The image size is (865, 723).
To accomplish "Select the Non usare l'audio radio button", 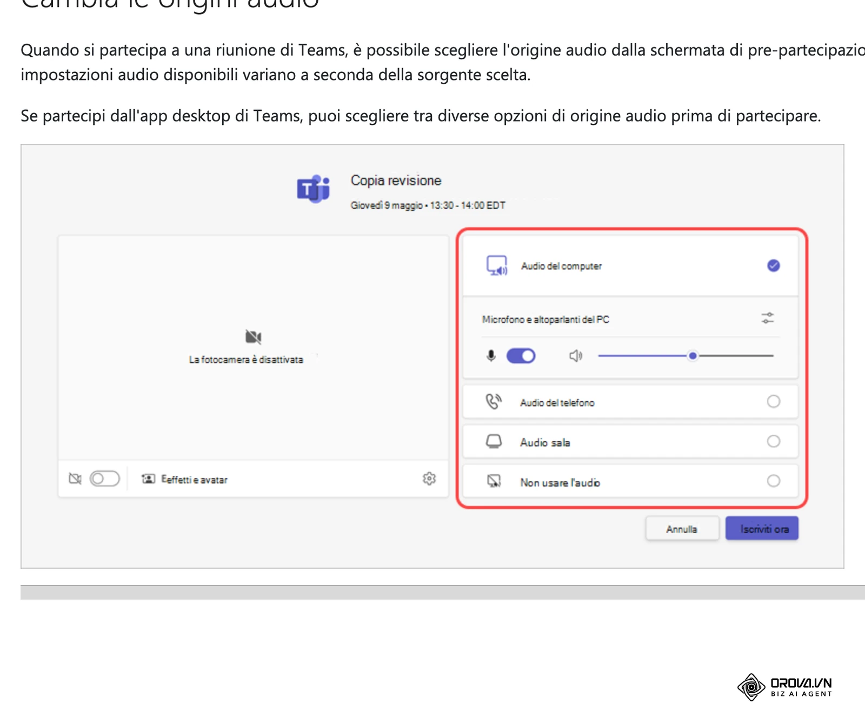I will point(774,481).
